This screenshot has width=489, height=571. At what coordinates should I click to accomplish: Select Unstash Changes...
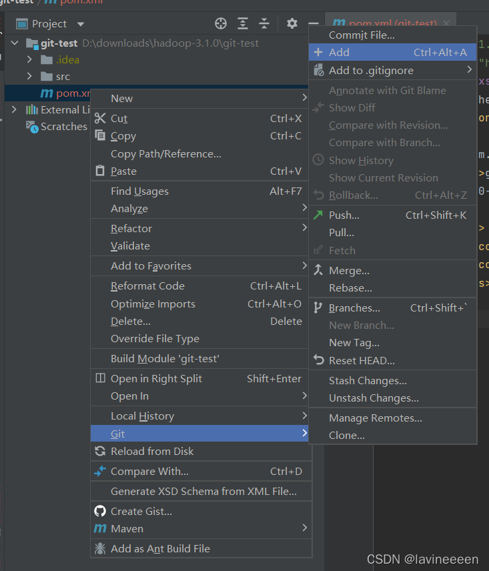[x=392, y=398]
